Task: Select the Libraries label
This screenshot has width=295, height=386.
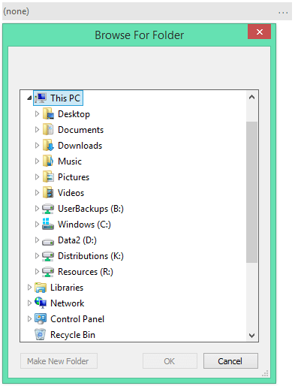Action: (x=67, y=288)
